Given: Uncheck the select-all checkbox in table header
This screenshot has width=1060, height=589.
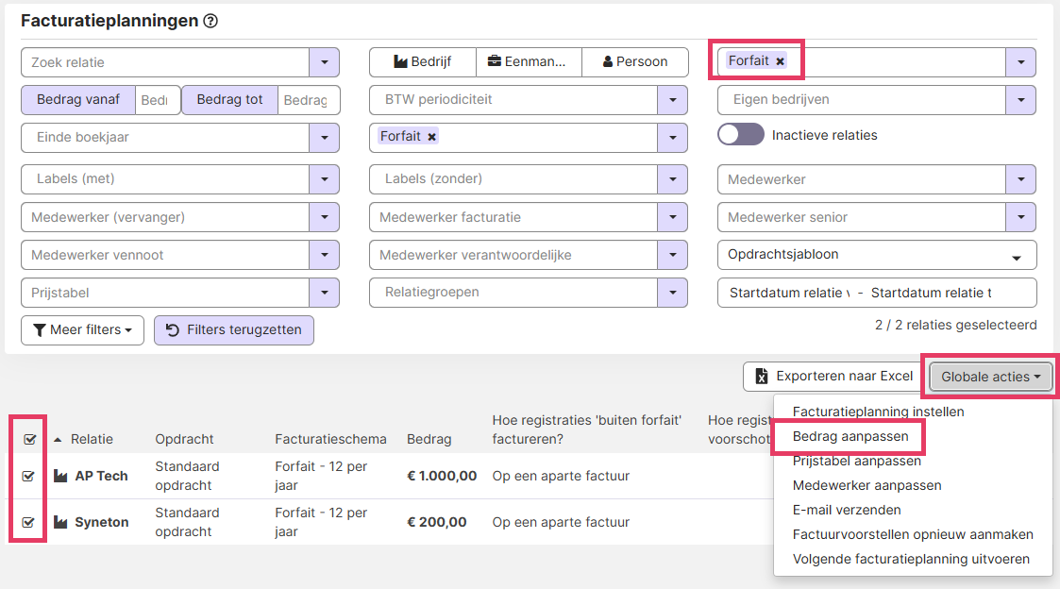Looking at the screenshot, I should 28,439.
